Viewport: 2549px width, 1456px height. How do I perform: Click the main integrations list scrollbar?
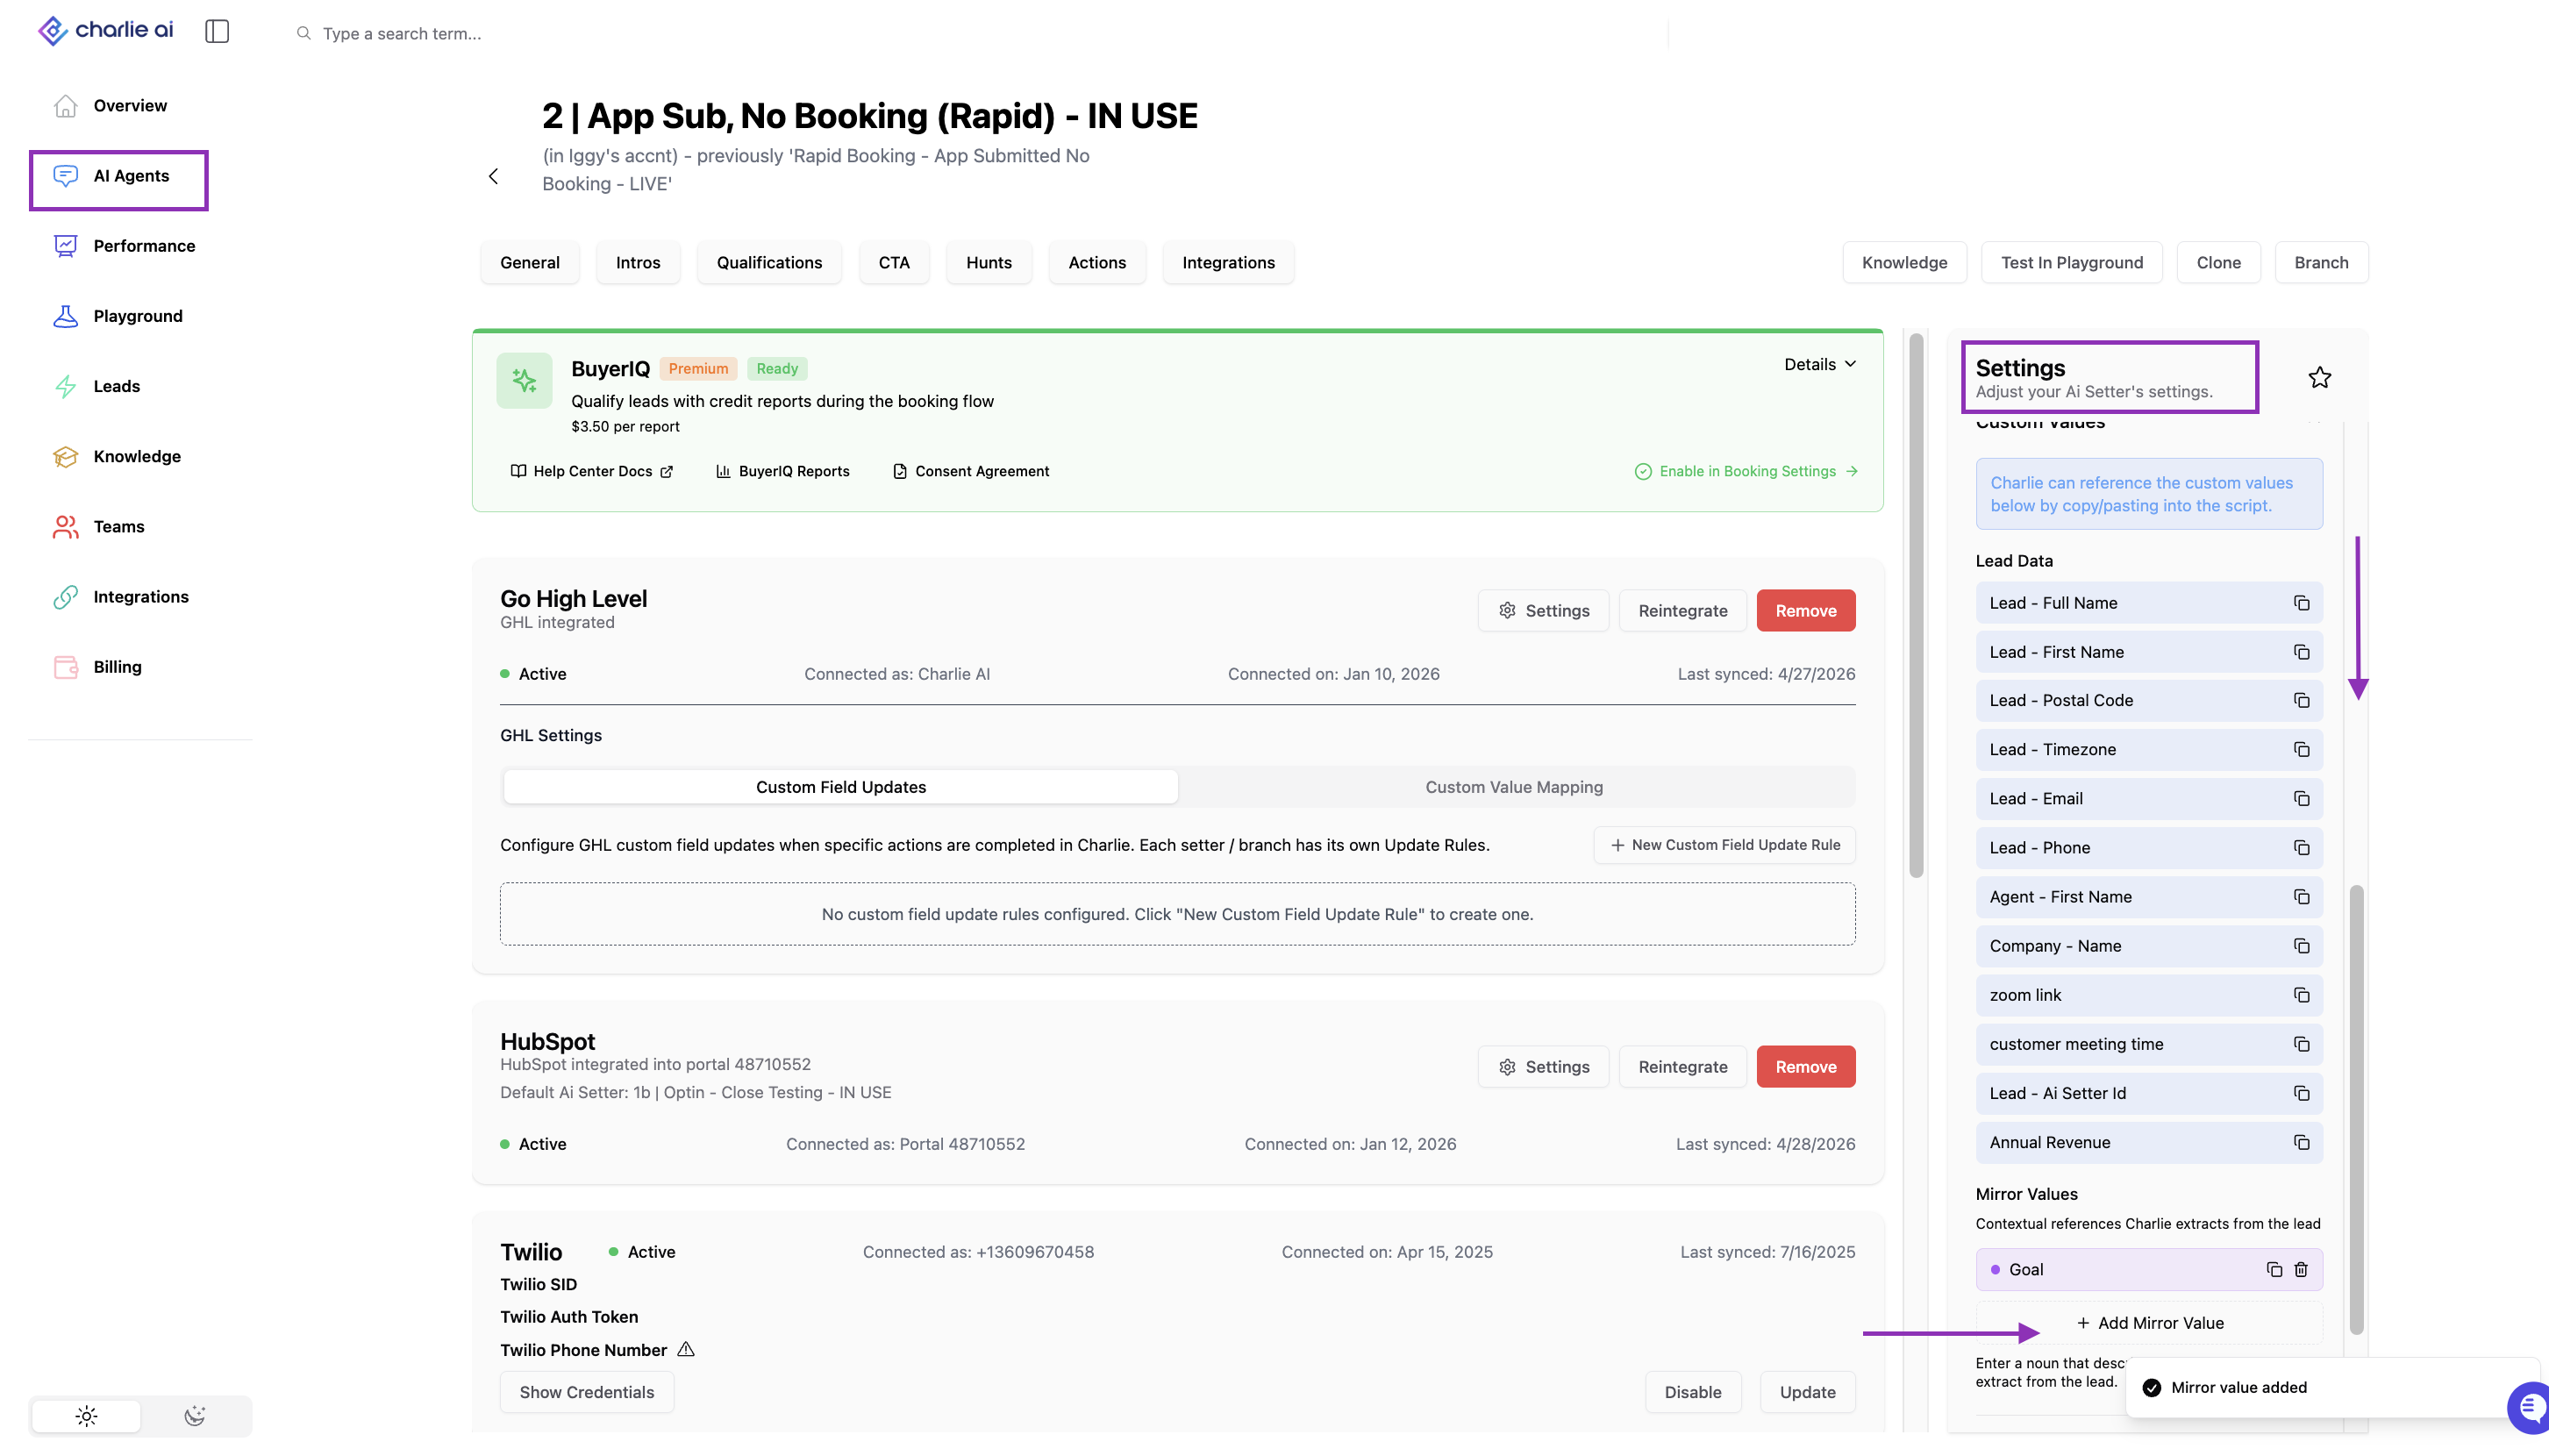pyautogui.click(x=1916, y=606)
